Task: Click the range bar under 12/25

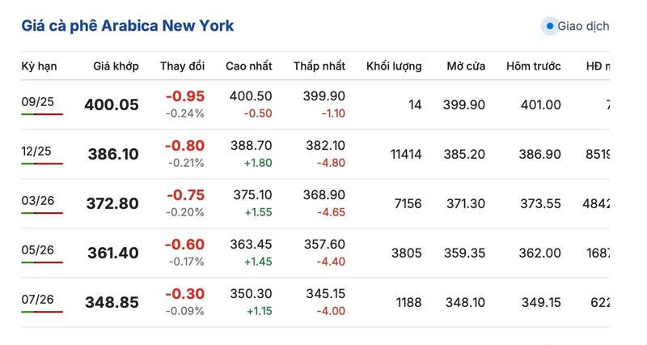Action: 42,164
